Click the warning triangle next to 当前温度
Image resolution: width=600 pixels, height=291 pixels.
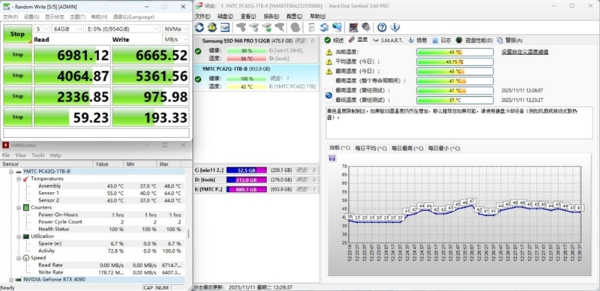(x=328, y=52)
